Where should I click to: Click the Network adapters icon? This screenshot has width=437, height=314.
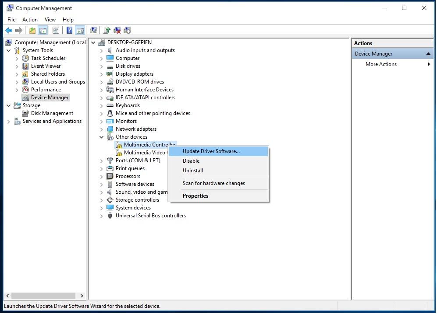pyautogui.click(x=110, y=129)
